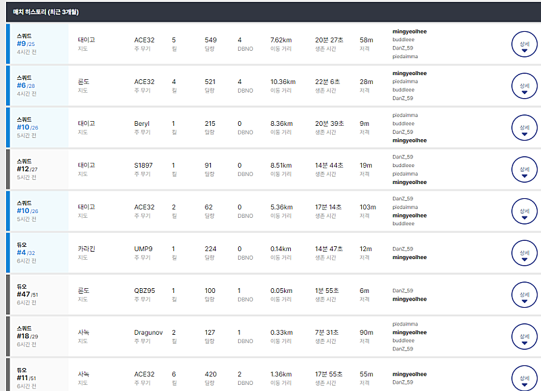Open mingyeolhee's profile in the #9/25 match

coord(409,32)
